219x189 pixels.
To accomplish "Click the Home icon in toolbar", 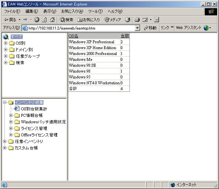I will (52, 20).
